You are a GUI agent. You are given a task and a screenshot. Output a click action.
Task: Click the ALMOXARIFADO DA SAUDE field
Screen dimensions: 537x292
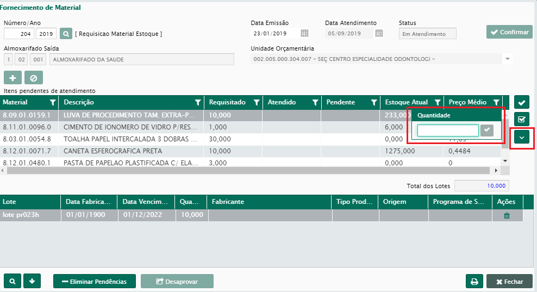point(142,59)
